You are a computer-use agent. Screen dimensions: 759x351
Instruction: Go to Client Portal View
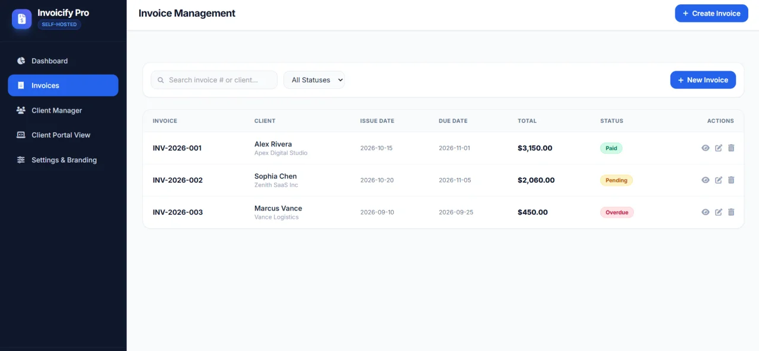pyautogui.click(x=63, y=135)
